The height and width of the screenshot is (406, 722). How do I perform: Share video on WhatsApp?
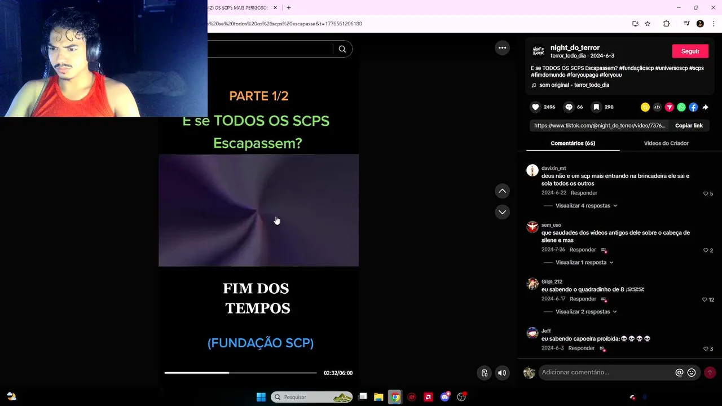point(681,107)
